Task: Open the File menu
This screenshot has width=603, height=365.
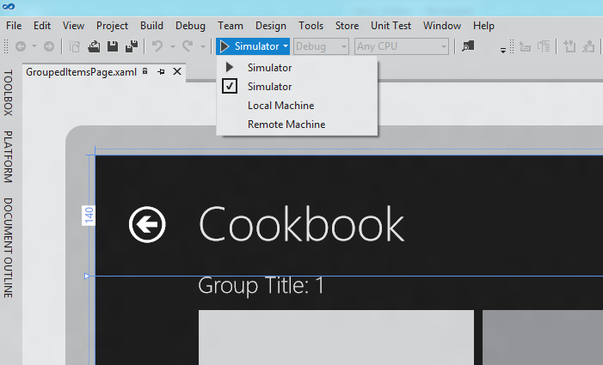Action: coord(14,26)
